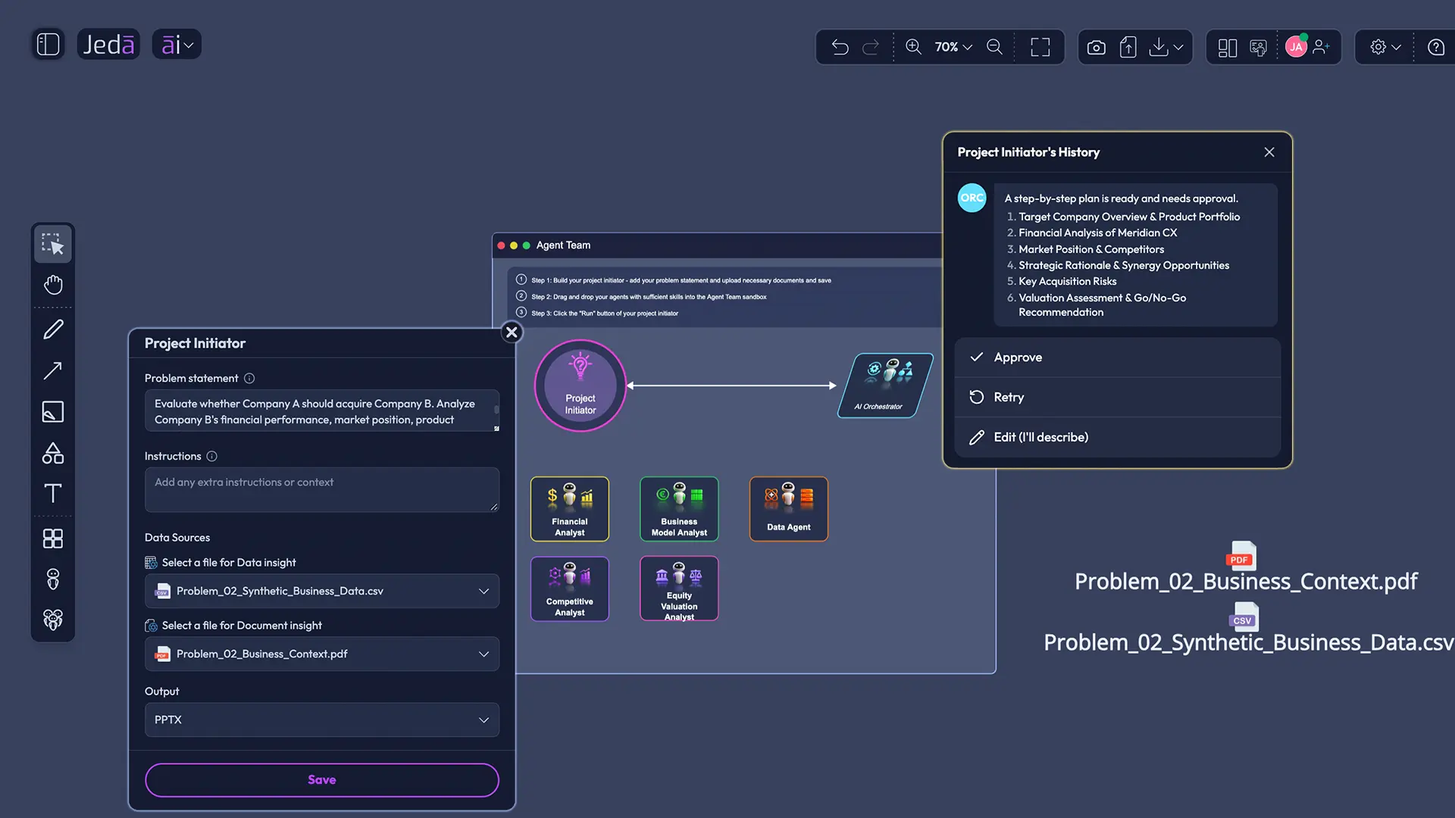The height and width of the screenshot is (818, 1455).
Task: Click Approve in the history panel
Action: pyautogui.click(x=1117, y=357)
